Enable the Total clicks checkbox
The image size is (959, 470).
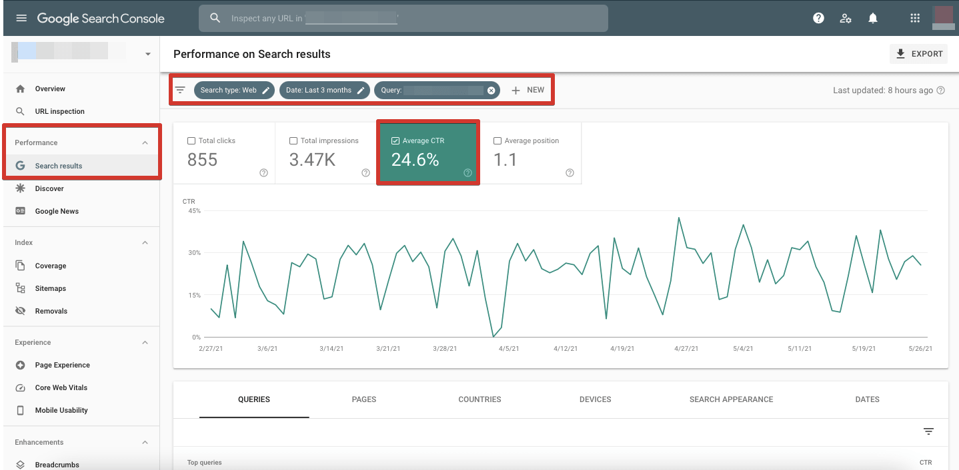pos(191,140)
